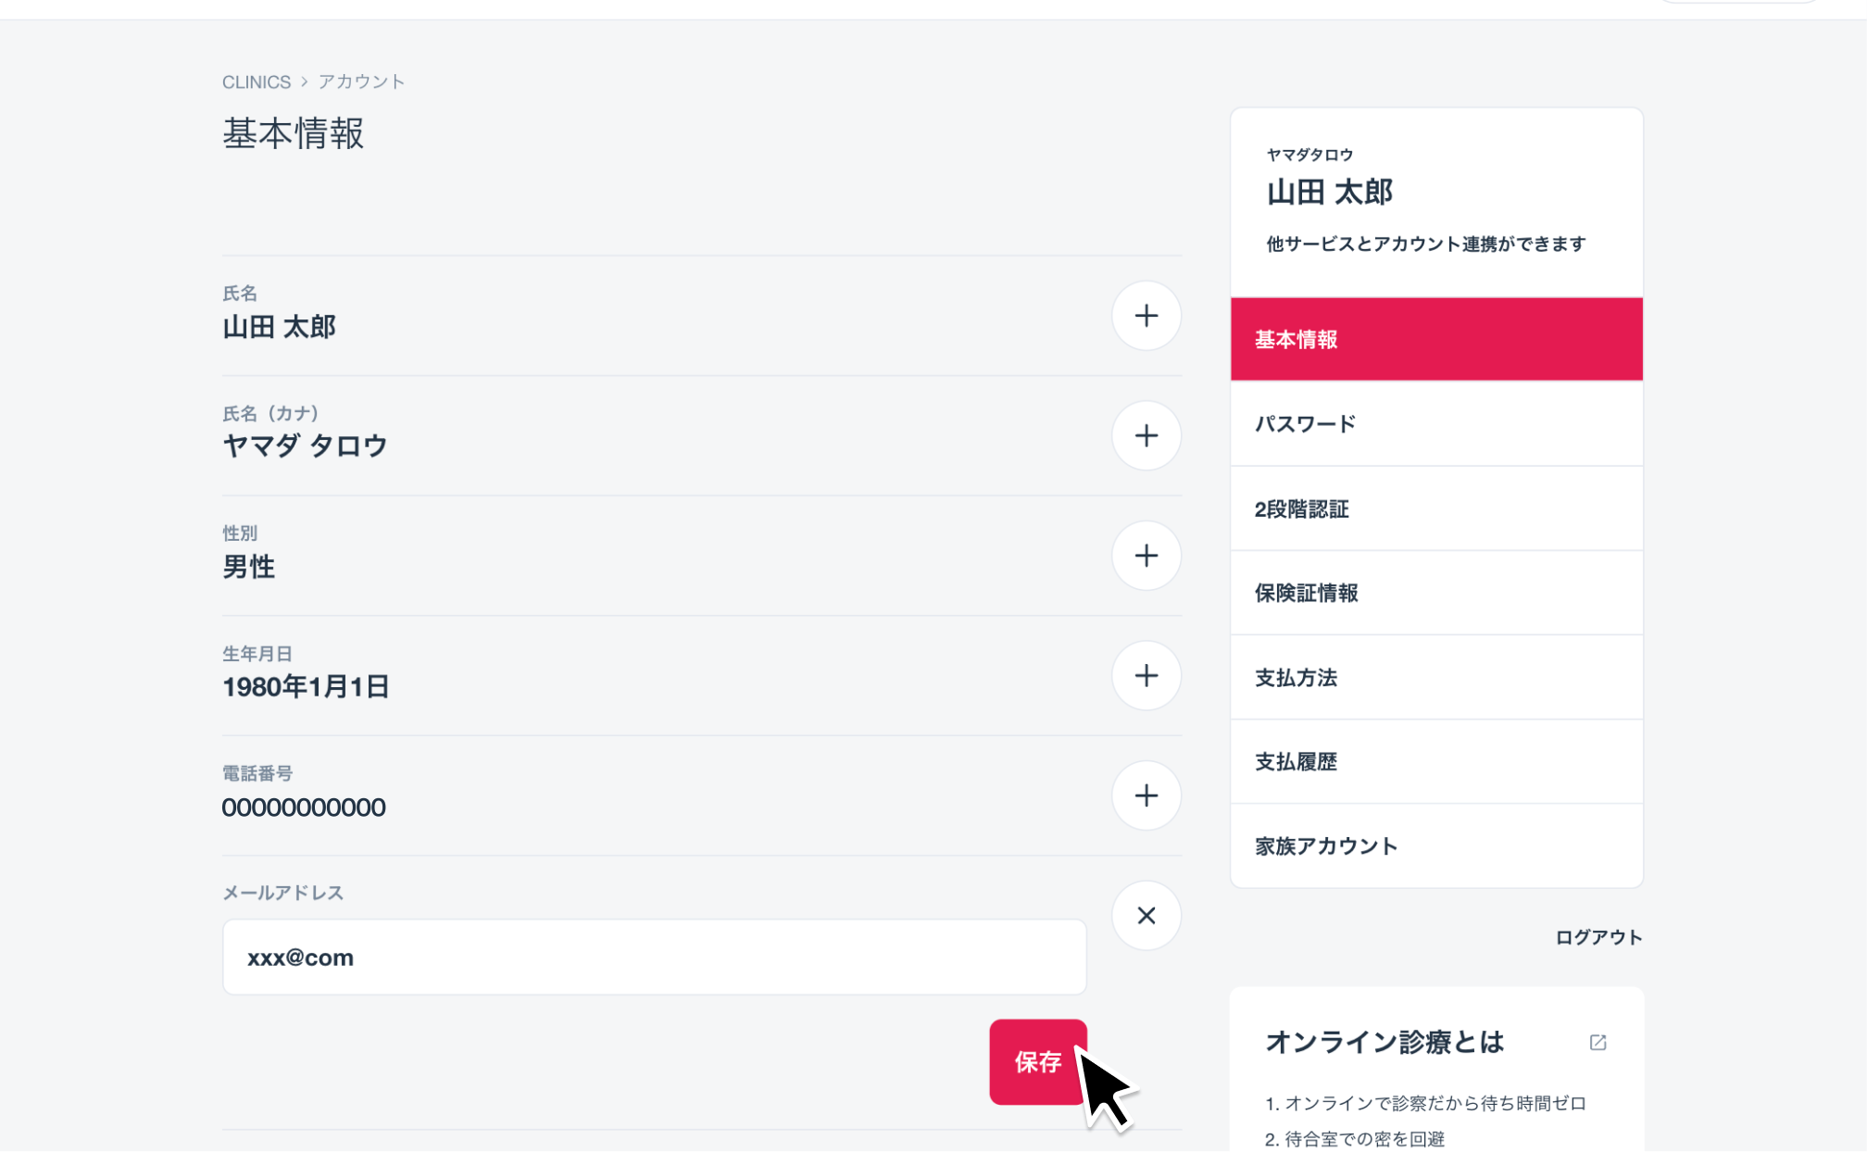Screen dimensions: 1867x1152
Task: Select 支払方法 menu item
Action: [1435, 678]
